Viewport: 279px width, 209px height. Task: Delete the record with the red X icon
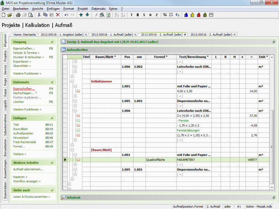(x=58, y=15)
